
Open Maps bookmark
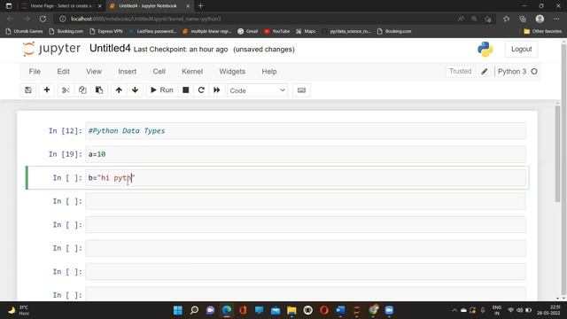point(306,32)
